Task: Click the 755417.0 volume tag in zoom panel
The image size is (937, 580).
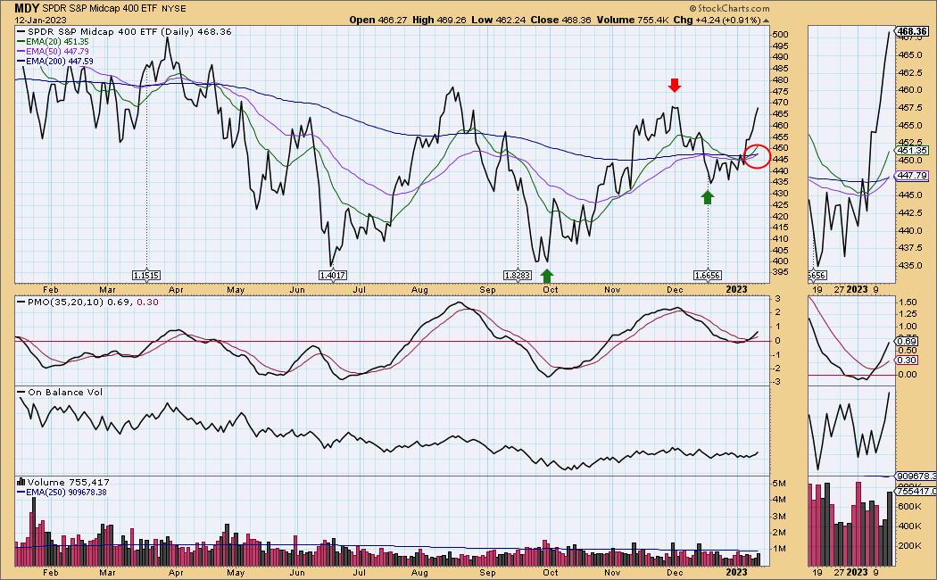Action: tap(916, 491)
